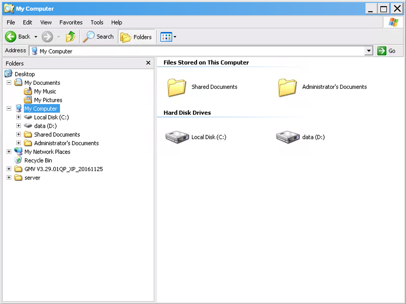Expand the My Network Places node
Screen dimensions: 406x304
click(x=9, y=152)
